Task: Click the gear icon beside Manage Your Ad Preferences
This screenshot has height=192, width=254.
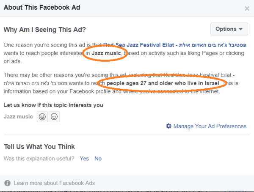Action: pos(168,126)
